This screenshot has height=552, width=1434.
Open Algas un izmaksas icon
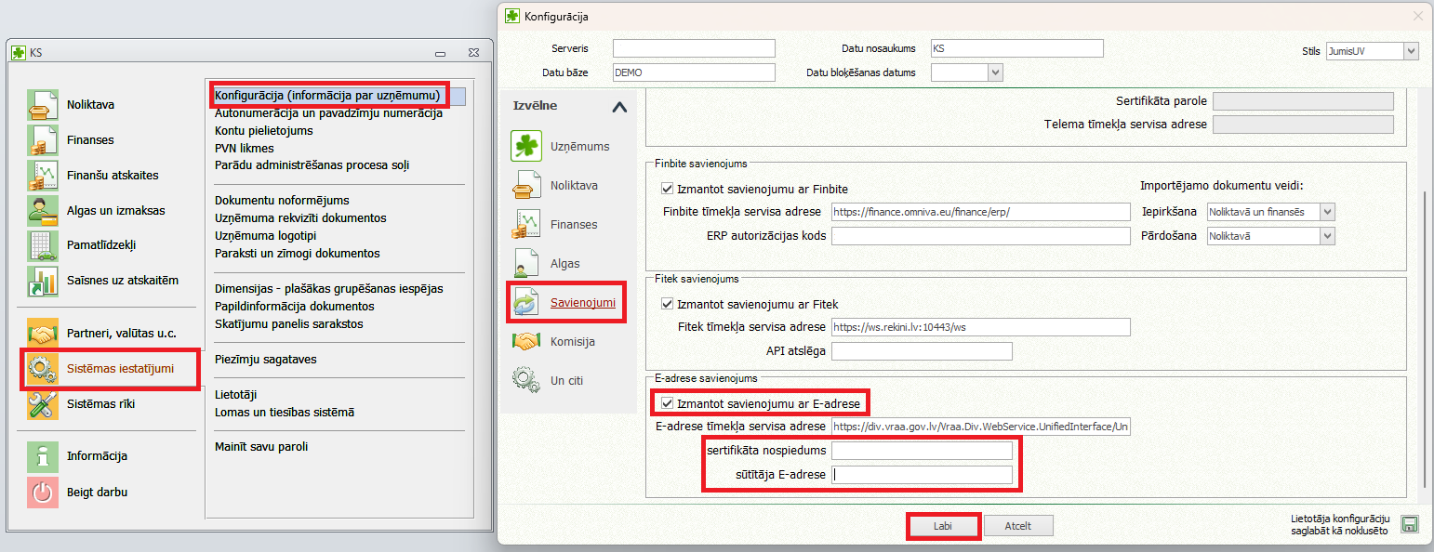(43, 211)
